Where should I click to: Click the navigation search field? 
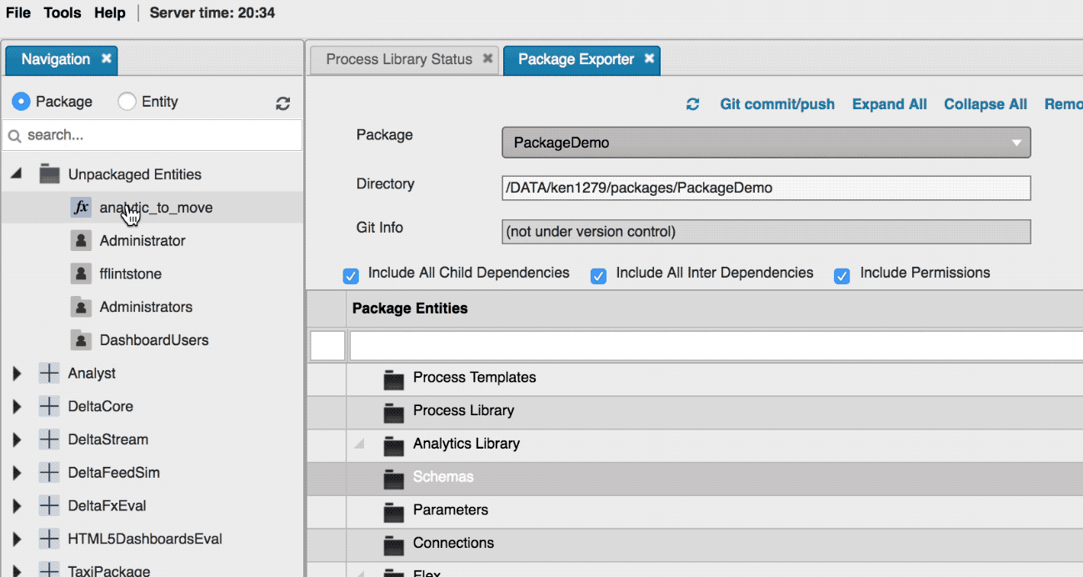(x=152, y=135)
